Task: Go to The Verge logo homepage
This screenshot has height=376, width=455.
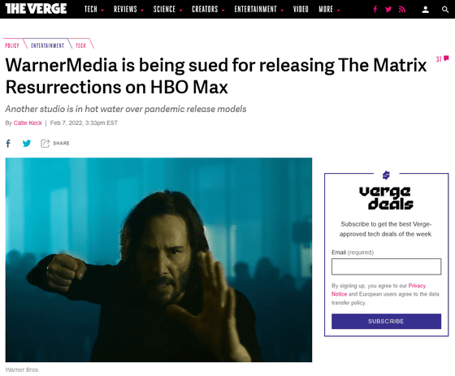Action: [36, 9]
